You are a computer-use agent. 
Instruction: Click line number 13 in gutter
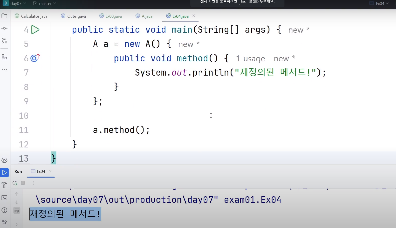coord(24,159)
